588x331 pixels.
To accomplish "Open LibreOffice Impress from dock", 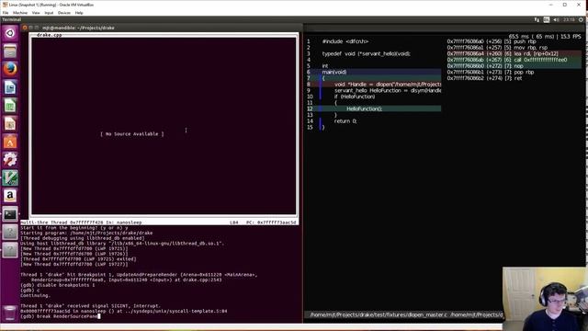I will (x=10, y=124).
